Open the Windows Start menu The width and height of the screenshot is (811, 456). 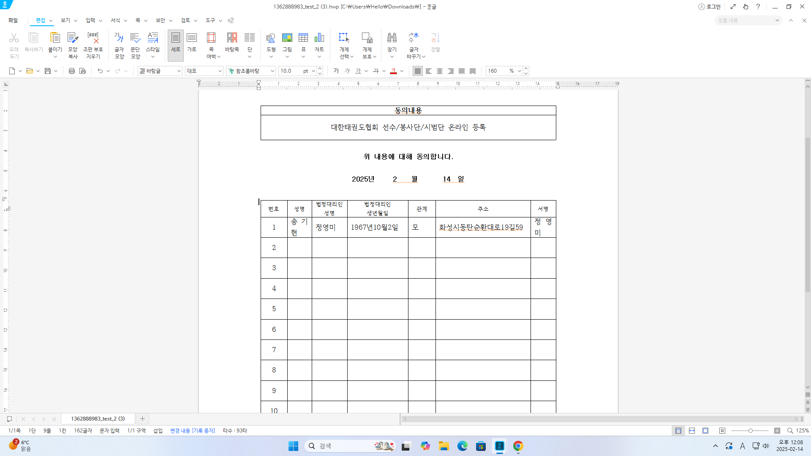pos(293,446)
